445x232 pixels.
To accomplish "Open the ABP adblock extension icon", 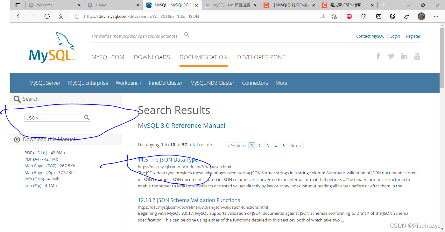I will (349, 16).
